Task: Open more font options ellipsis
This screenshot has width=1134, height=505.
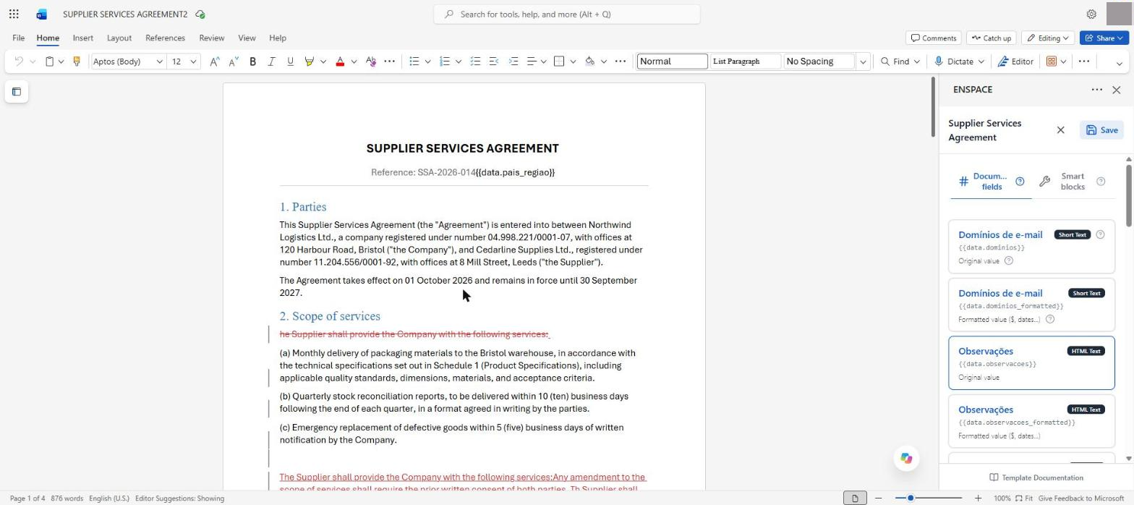Action: pos(389,61)
